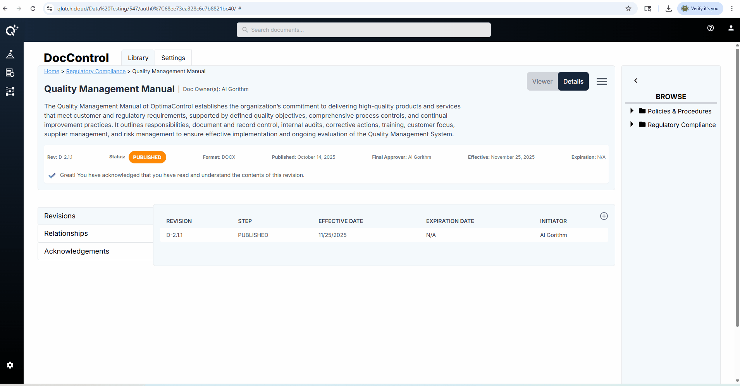The image size is (740, 386).
Task: Open the Qlutch home logo
Action: pos(12,30)
